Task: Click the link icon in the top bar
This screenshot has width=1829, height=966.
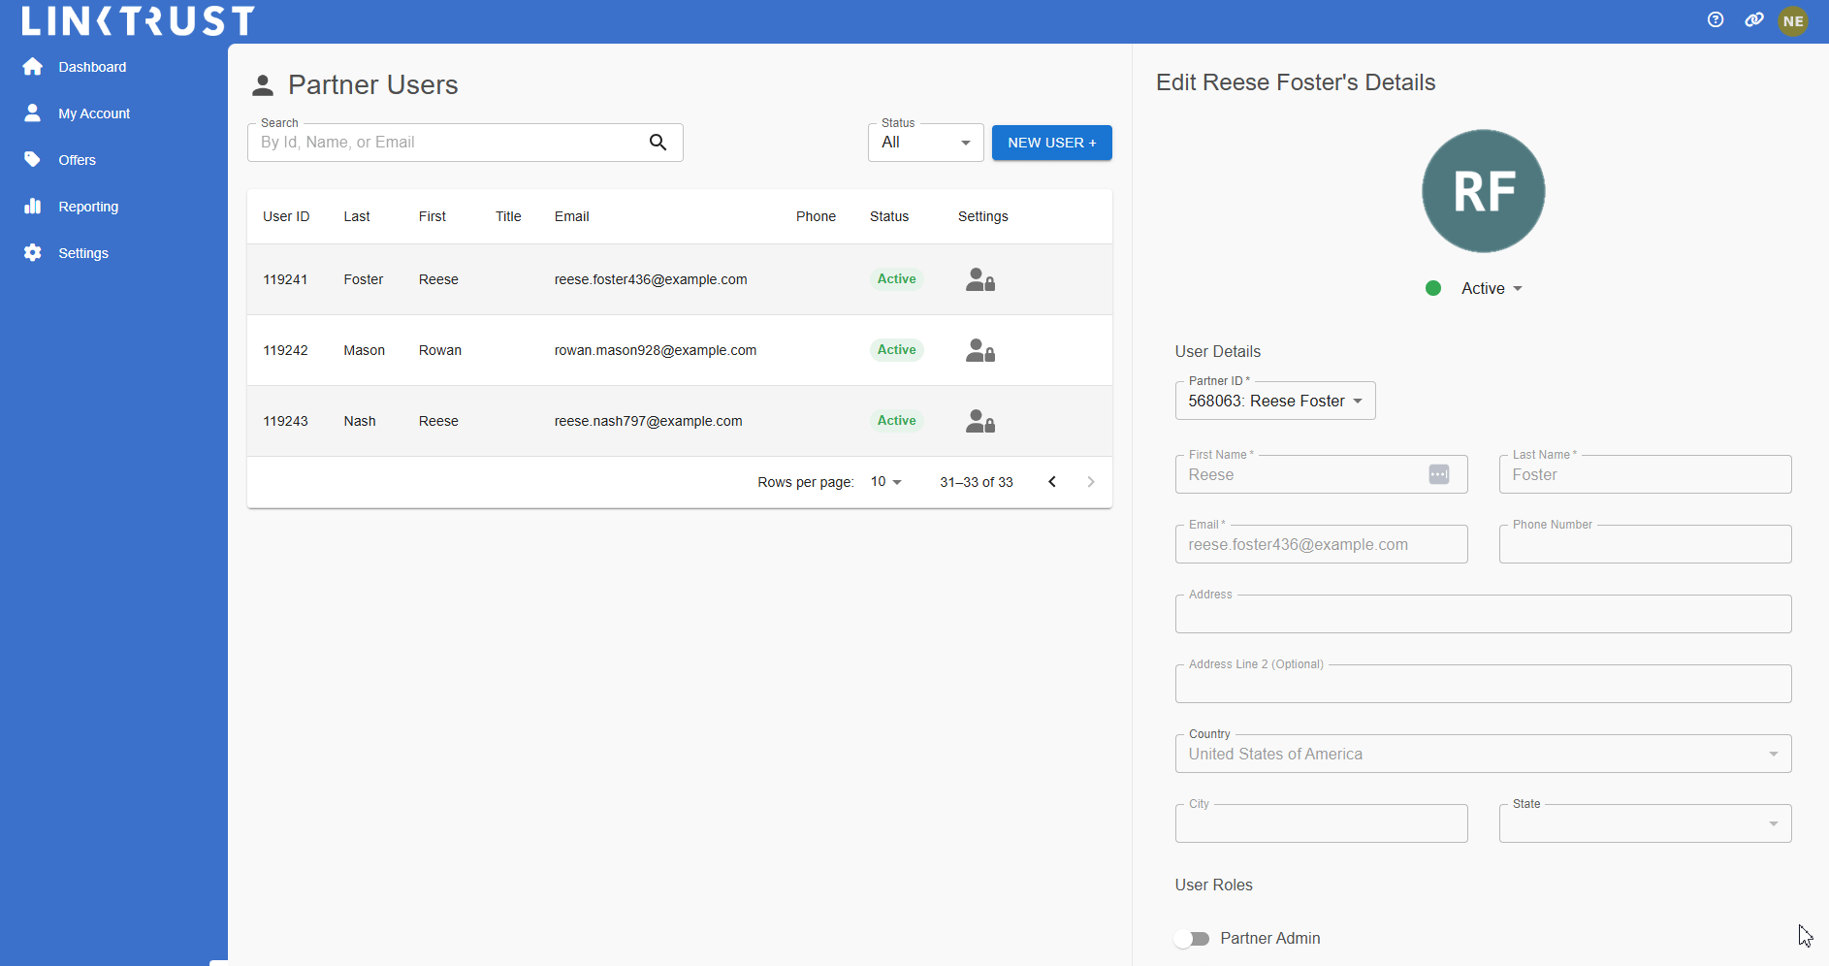Action: [x=1754, y=19]
